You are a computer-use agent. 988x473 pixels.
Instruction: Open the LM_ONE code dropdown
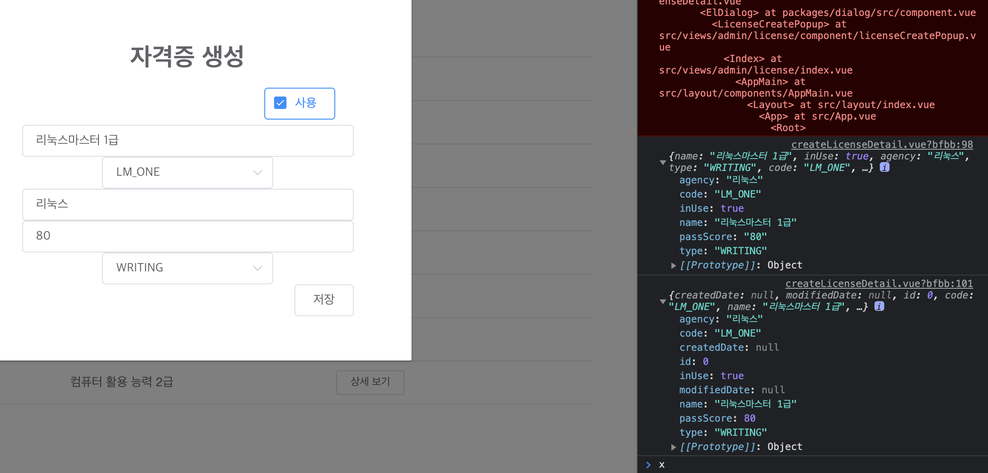[188, 173]
